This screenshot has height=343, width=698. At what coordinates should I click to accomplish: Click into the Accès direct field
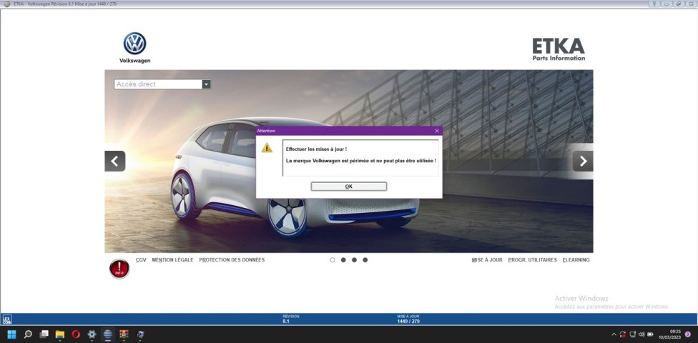[x=158, y=84]
